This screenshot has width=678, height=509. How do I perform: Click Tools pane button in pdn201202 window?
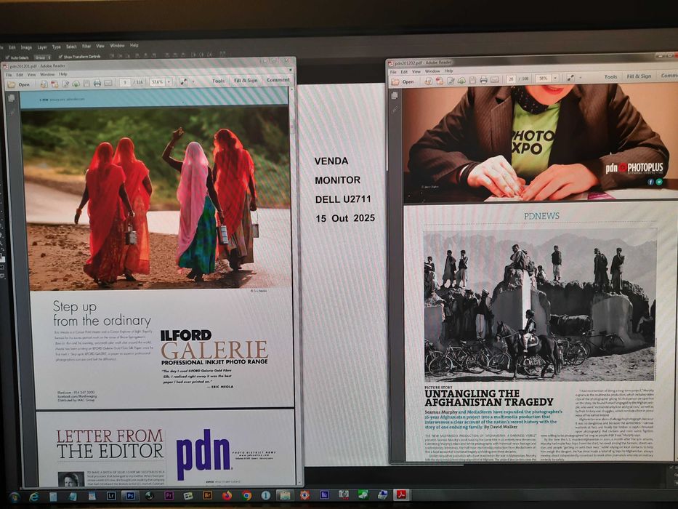[610, 76]
